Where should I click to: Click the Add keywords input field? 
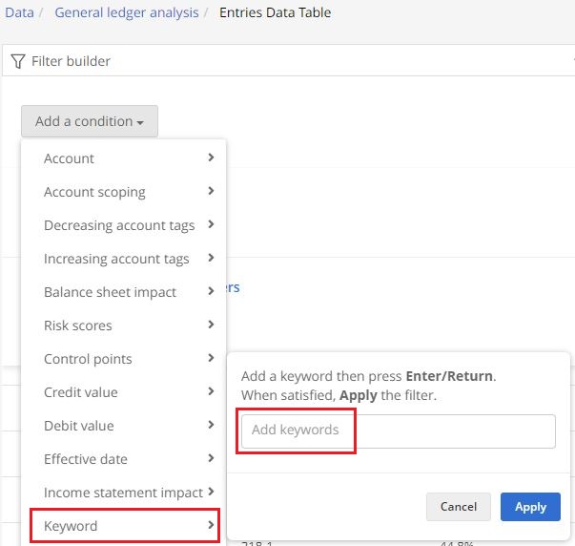tap(399, 431)
